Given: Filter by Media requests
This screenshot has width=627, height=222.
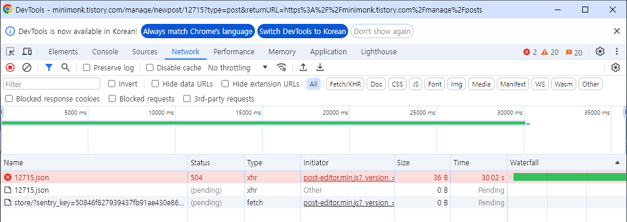Looking at the screenshot, I should [481, 84].
